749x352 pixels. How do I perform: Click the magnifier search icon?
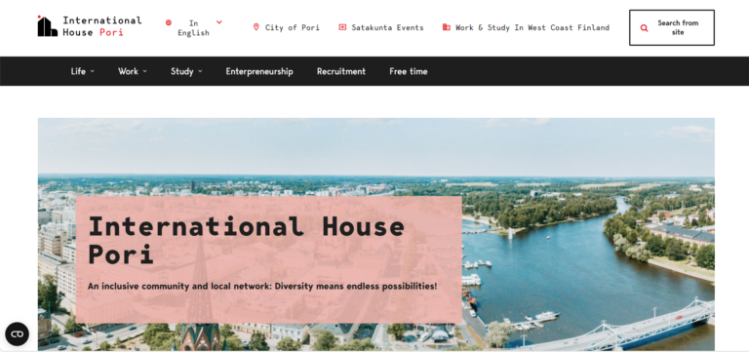[x=645, y=28]
